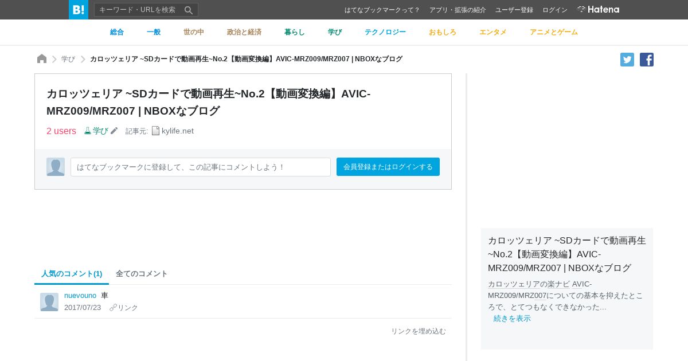Share the page on Facebook
The image size is (688, 361).
click(647, 60)
